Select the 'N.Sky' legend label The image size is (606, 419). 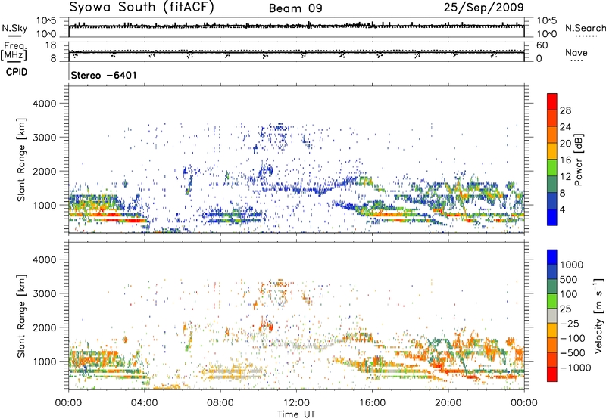[x=14, y=28]
